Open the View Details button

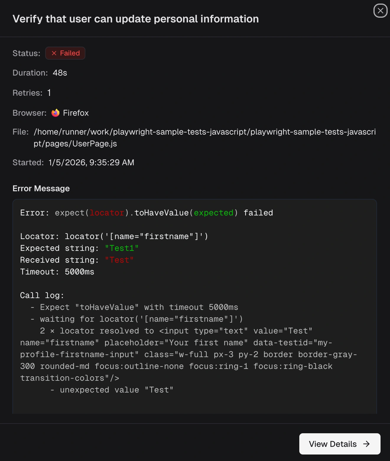[x=339, y=444]
